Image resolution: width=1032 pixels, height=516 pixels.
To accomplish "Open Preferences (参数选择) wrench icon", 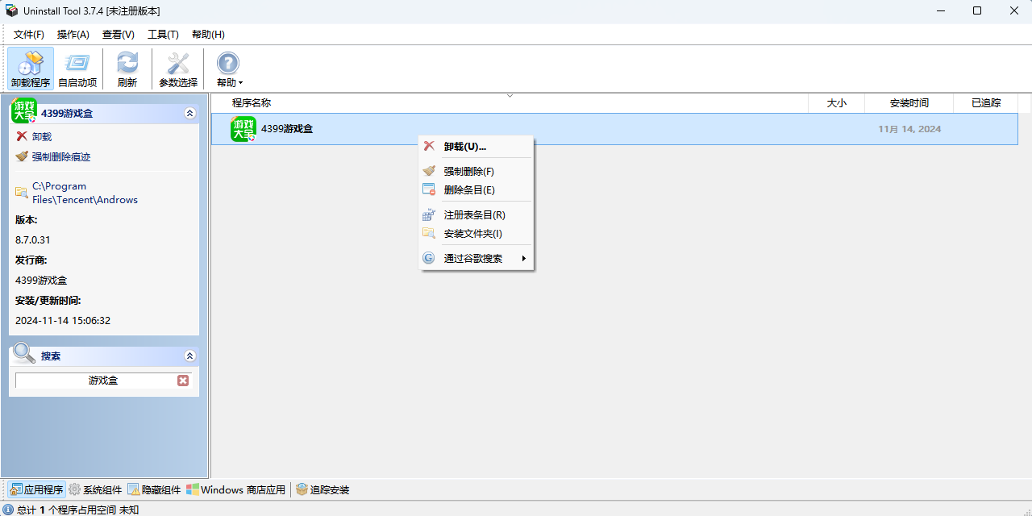I will [x=178, y=69].
